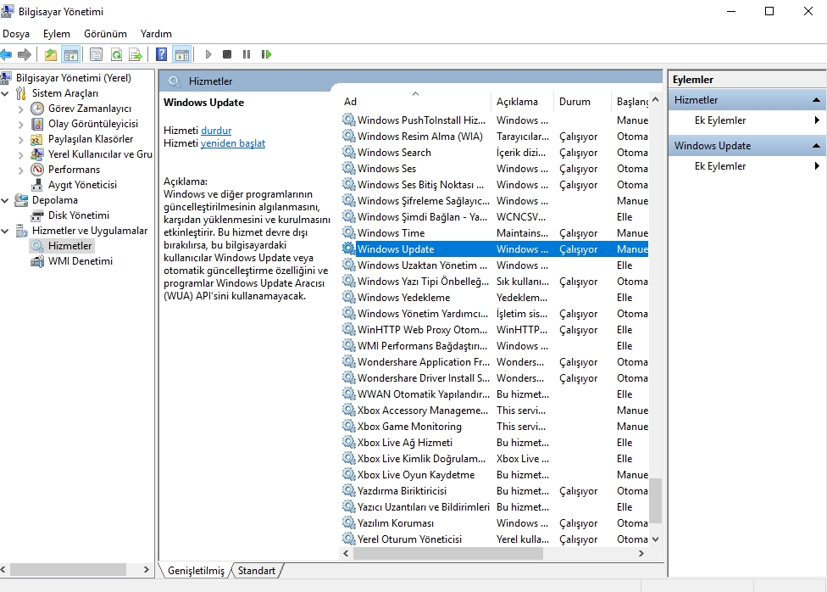Click the yeniden başlat link
827x592 pixels.
pyautogui.click(x=232, y=143)
